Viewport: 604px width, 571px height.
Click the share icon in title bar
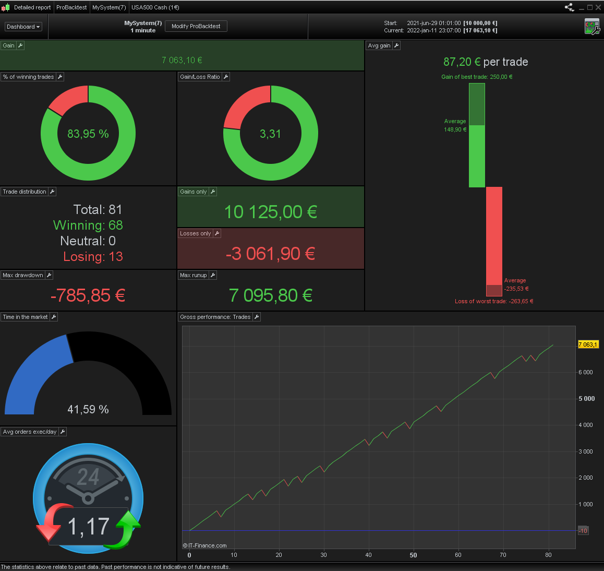570,7
